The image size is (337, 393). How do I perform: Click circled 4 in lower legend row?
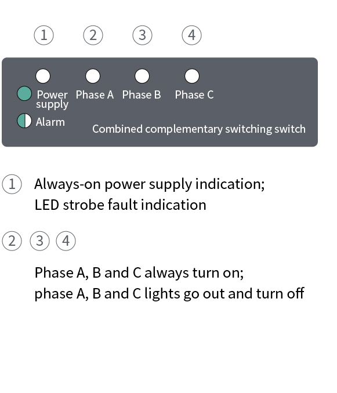pyautogui.click(x=66, y=241)
